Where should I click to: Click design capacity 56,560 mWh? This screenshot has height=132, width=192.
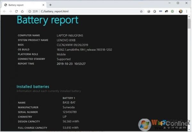[x=71, y=121]
